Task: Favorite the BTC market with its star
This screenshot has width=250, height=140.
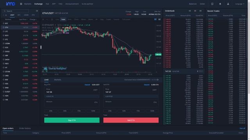Action: [4, 23]
